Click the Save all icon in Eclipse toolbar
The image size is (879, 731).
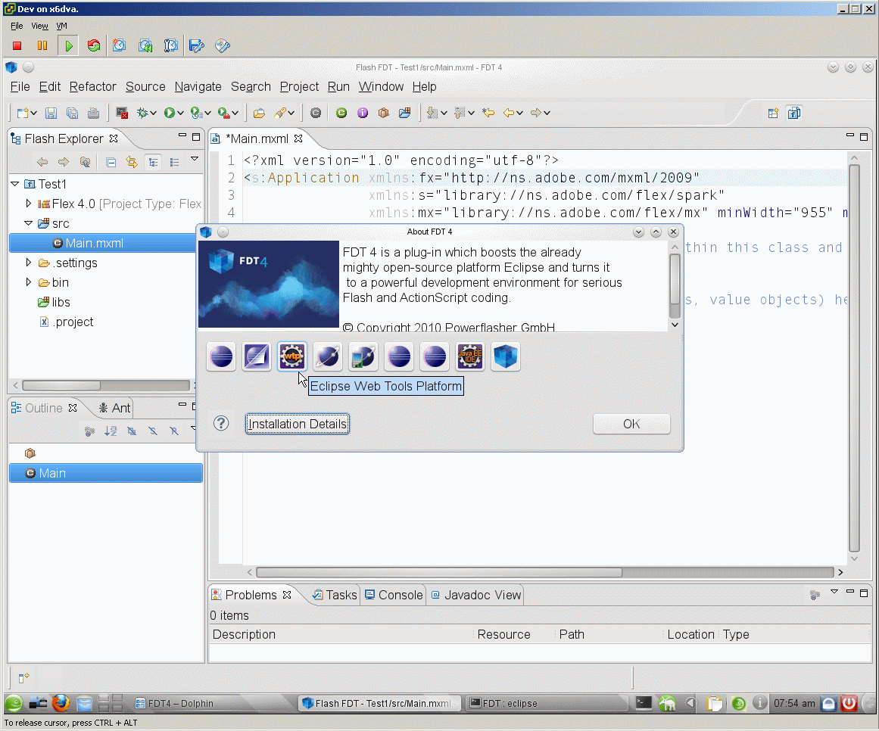[x=73, y=114]
